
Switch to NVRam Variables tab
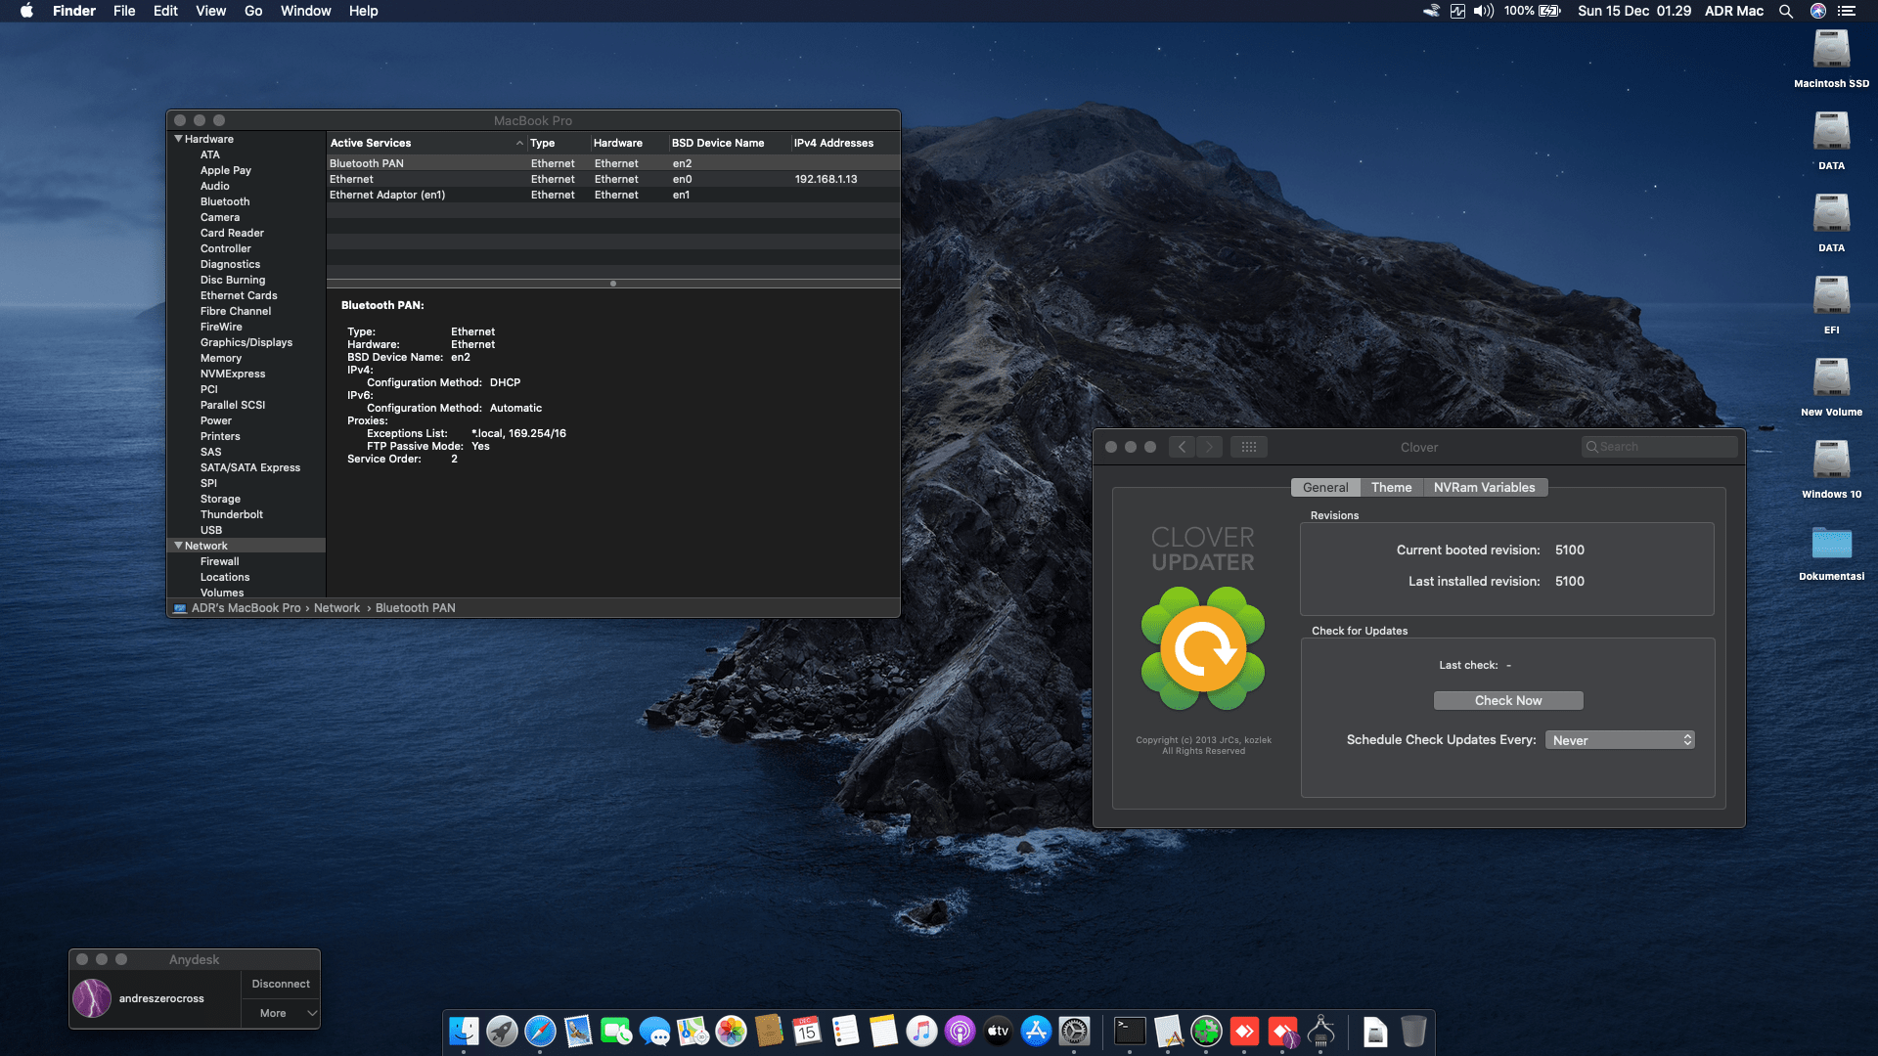coord(1484,487)
